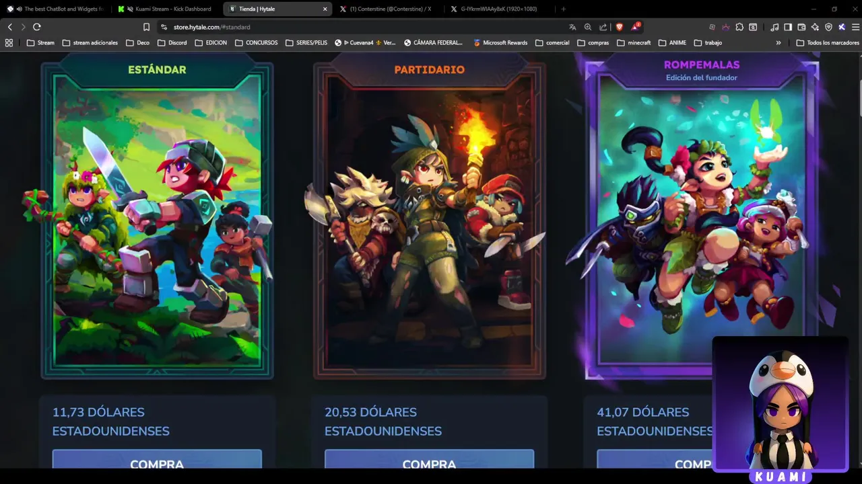The width and height of the screenshot is (862, 484).
Task: Expand the EDICION bookmarks folder
Action: pyautogui.click(x=211, y=42)
